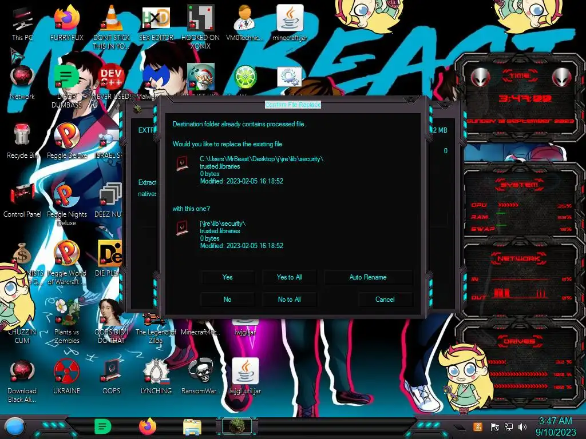Image resolution: width=586 pixels, height=439 pixels.
Task: Click the path C:\Users\MrBeast\Desktop\j\jre\lib\security\
Action: (262, 159)
